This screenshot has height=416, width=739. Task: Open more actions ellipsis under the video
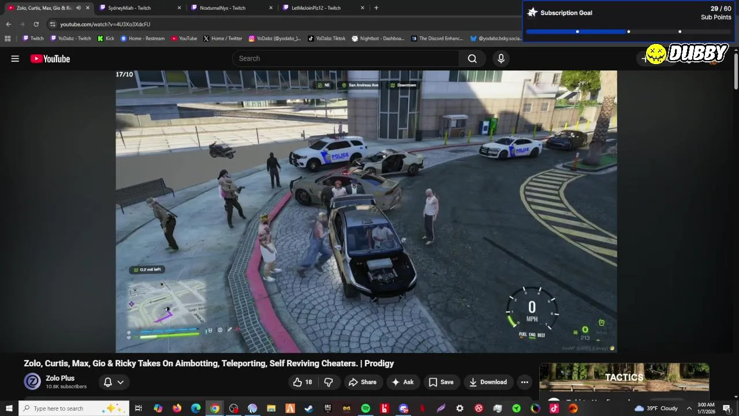(x=524, y=382)
